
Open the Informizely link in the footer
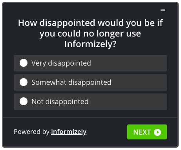coord(69,132)
